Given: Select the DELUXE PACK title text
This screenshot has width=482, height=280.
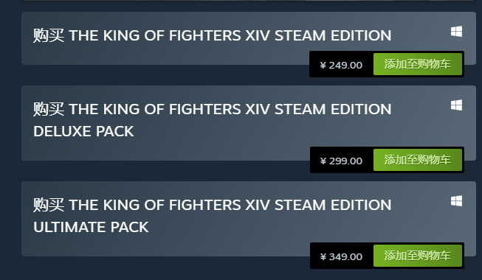Looking at the screenshot, I should [83, 131].
